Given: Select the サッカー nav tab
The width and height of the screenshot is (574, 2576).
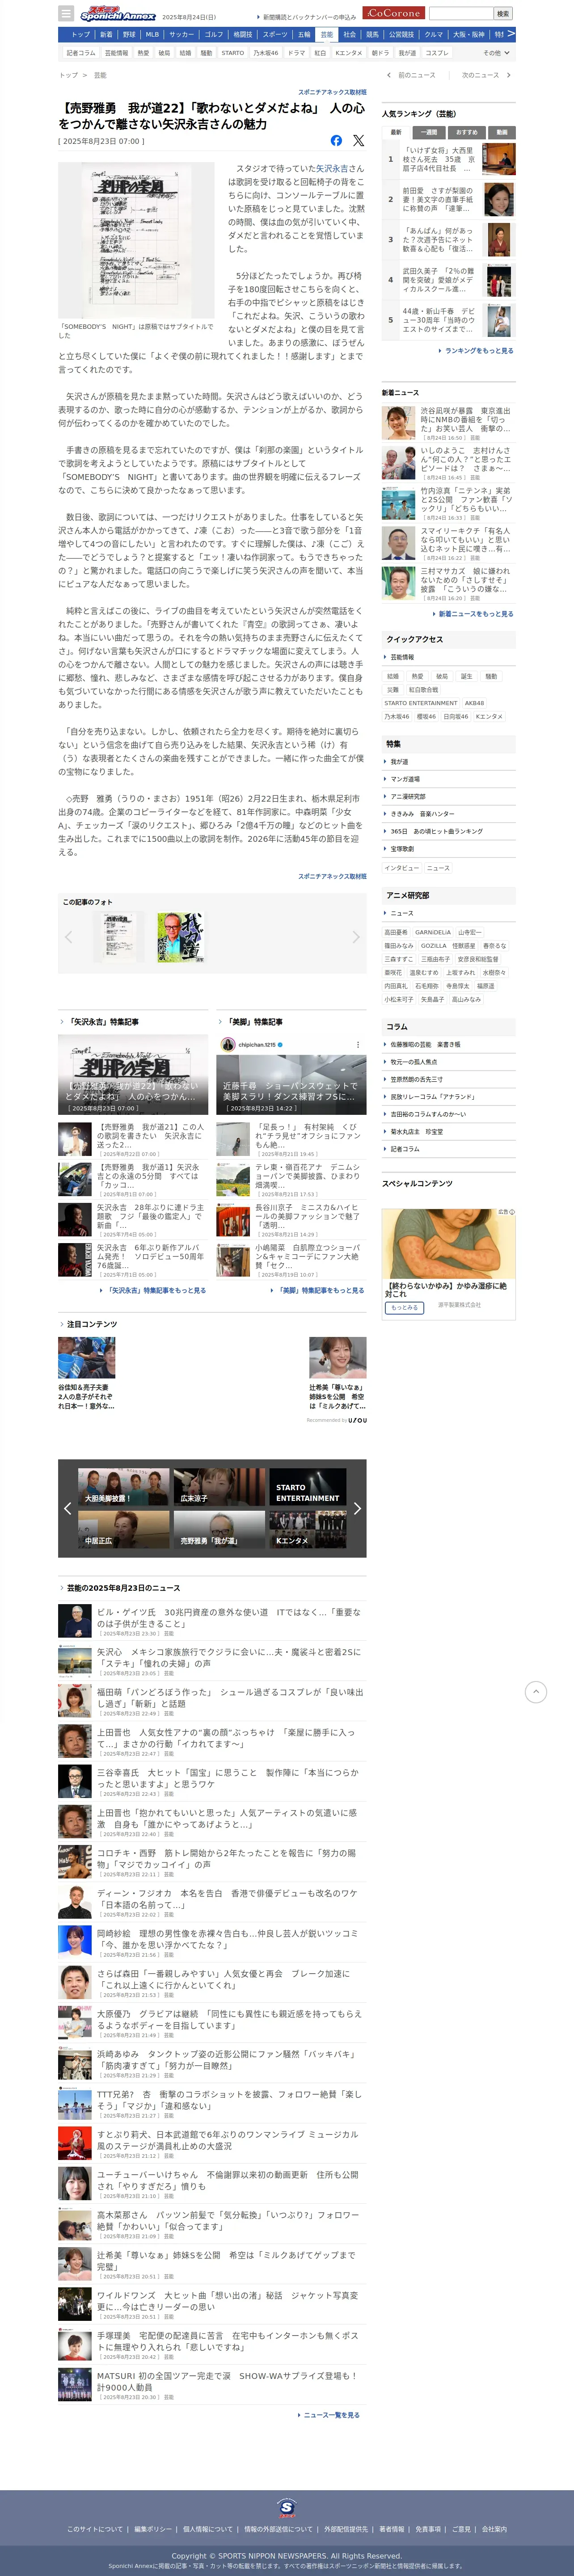Looking at the screenshot, I should pos(181,34).
